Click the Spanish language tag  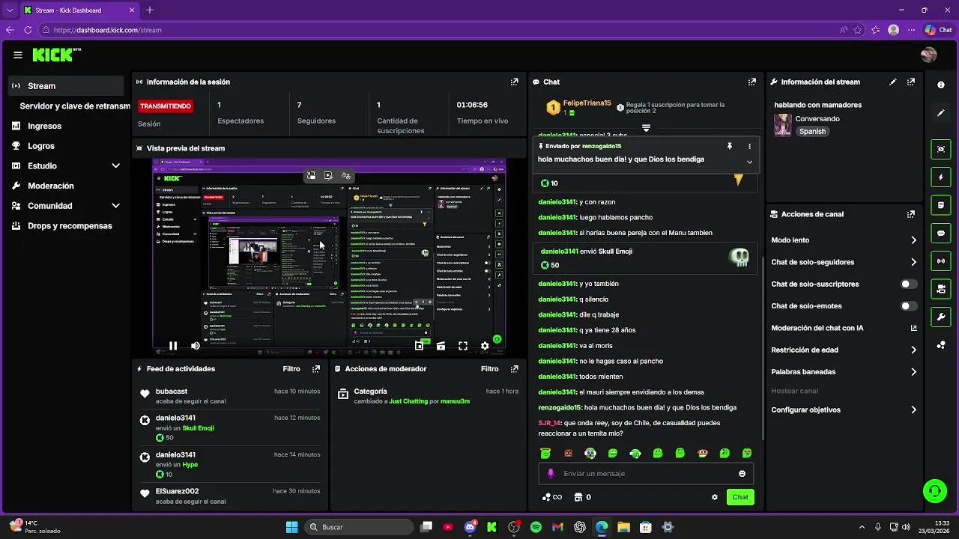pyautogui.click(x=812, y=132)
